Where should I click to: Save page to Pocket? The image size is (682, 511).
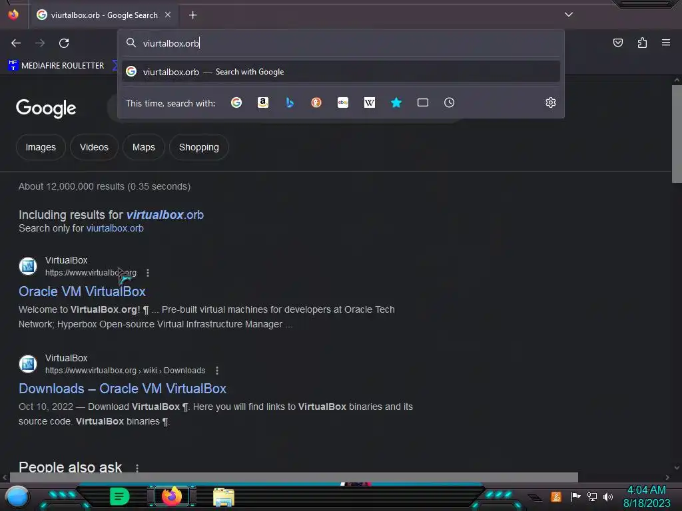[x=617, y=43]
